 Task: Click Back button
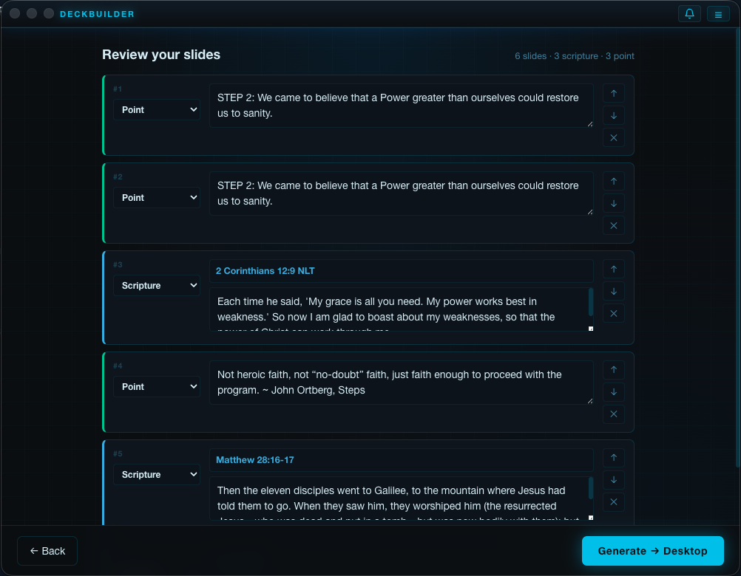point(47,551)
